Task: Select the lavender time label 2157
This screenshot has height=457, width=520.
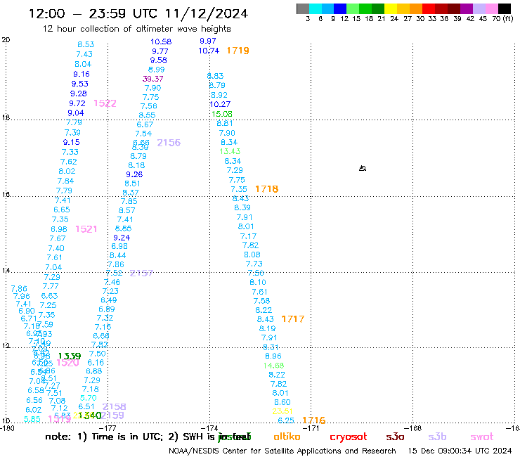Action: click(141, 273)
